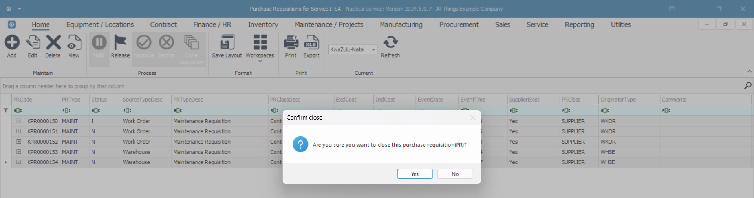This screenshot has width=754, height=198.
Task: Click the Add requisition icon
Action: tap(12, 42)
